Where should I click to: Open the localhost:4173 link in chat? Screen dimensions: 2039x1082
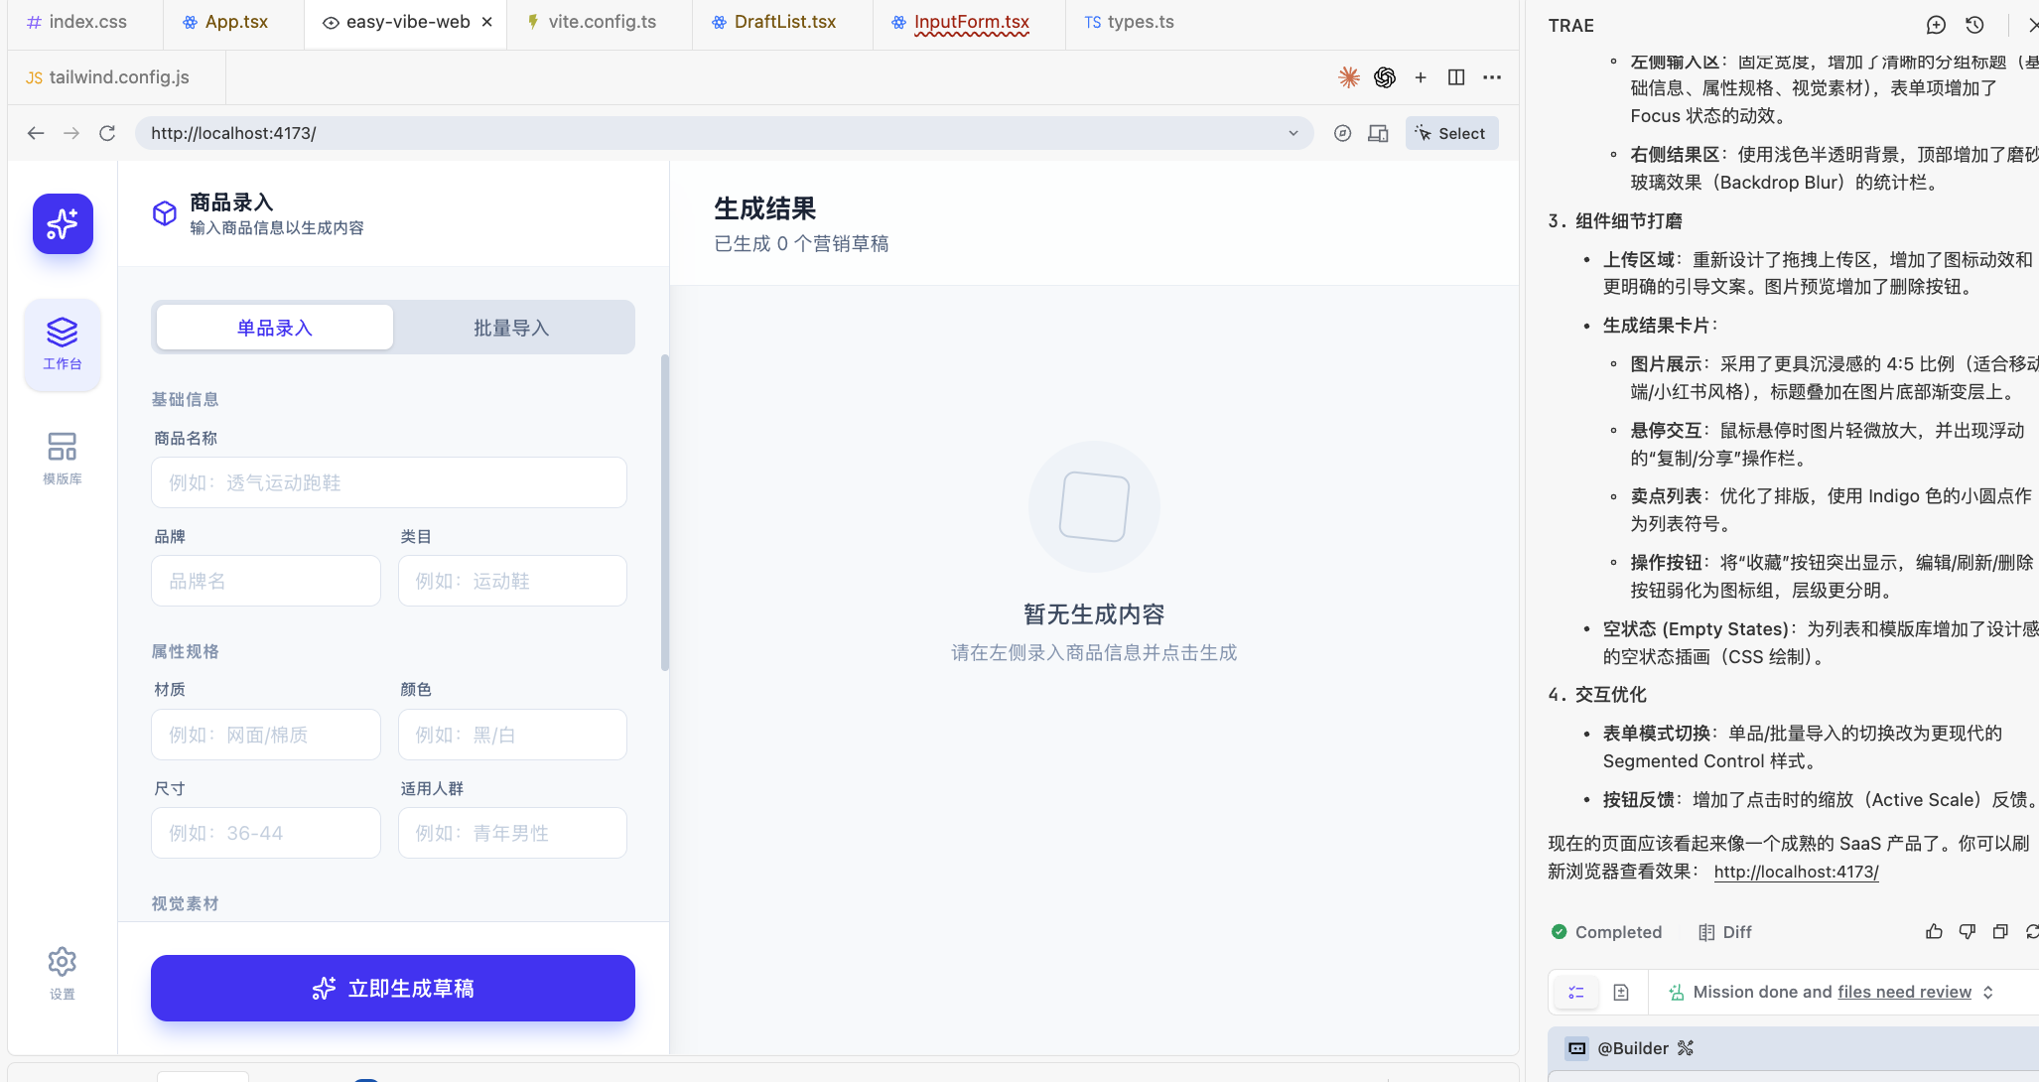pos(1796,872)
